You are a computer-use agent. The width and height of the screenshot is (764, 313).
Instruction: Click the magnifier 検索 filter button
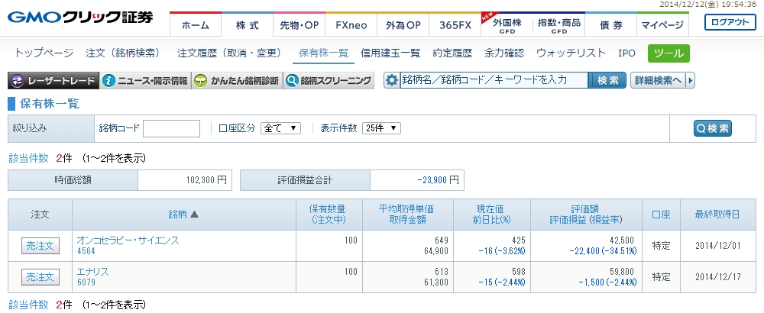click(712, 128)
